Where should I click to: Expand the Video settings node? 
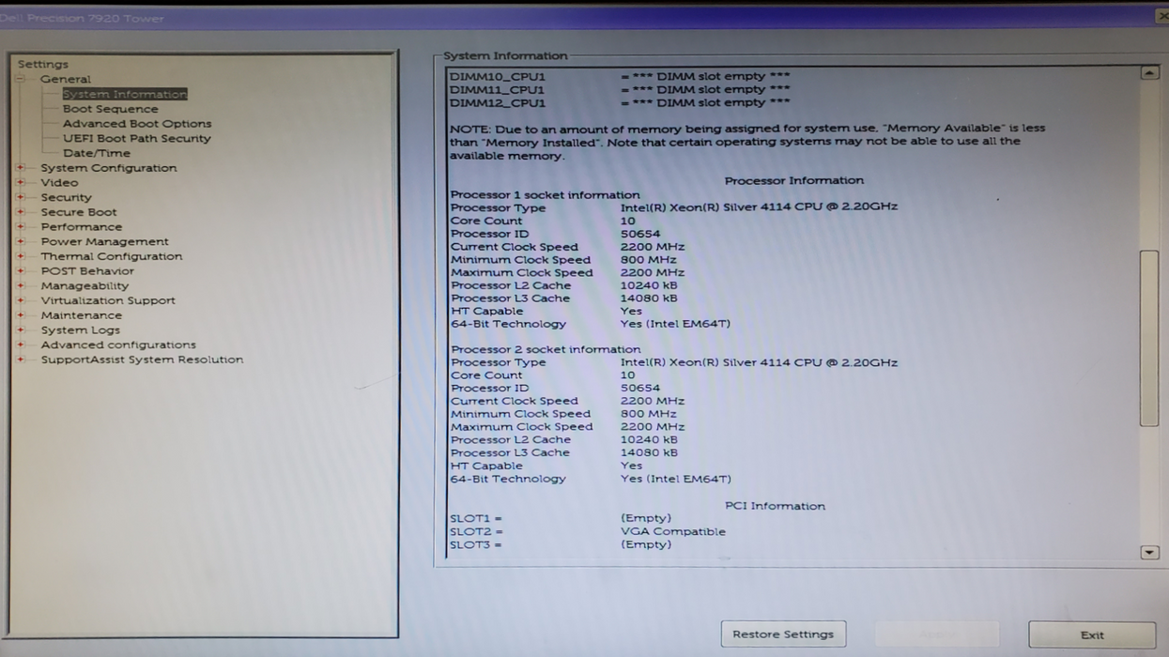click(x=21, y=182)
